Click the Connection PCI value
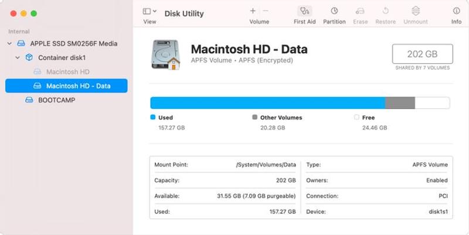Image resolution: width=469 pixels, height=235 pixels. (x=443, y=196)
